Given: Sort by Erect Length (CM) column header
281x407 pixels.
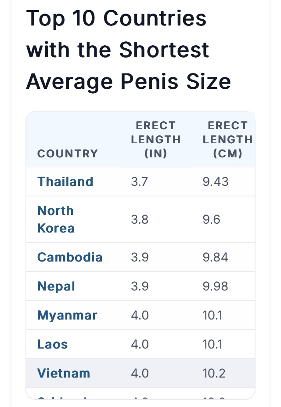Looking at the screenshot, I should [227, 139].
